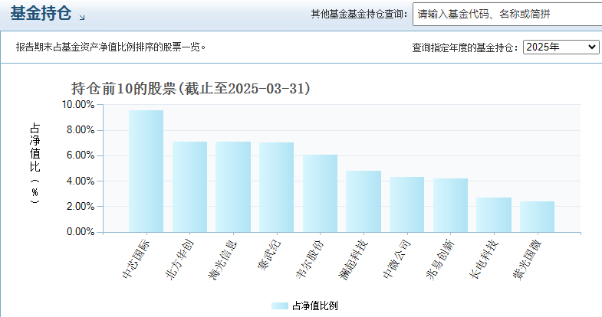Click the 2.00% y-axis tick label
Screen dimensions: 602x317
click(x=81, y=206)
